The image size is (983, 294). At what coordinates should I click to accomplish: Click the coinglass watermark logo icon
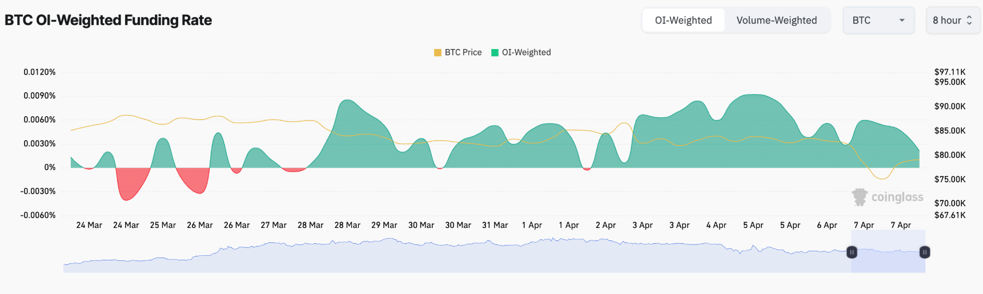tap(859, 197)
